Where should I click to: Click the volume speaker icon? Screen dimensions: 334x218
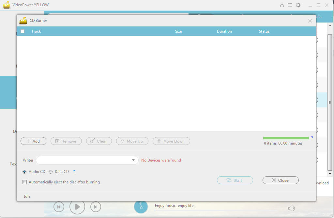pyautogui.click(x=291, y=208)
